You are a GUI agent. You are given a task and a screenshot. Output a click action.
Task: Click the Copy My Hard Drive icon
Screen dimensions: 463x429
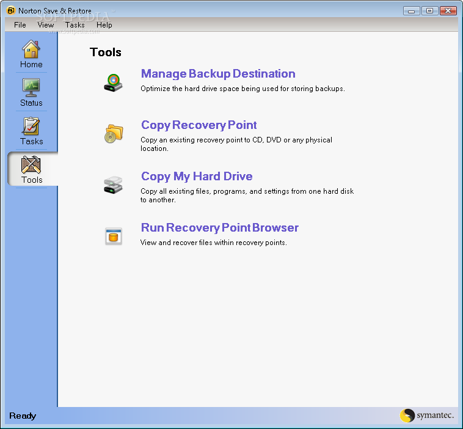point(113,185)
